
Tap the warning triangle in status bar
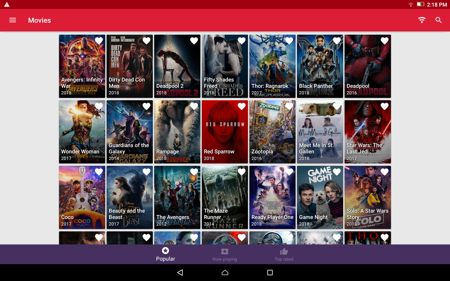coord(7,4)
